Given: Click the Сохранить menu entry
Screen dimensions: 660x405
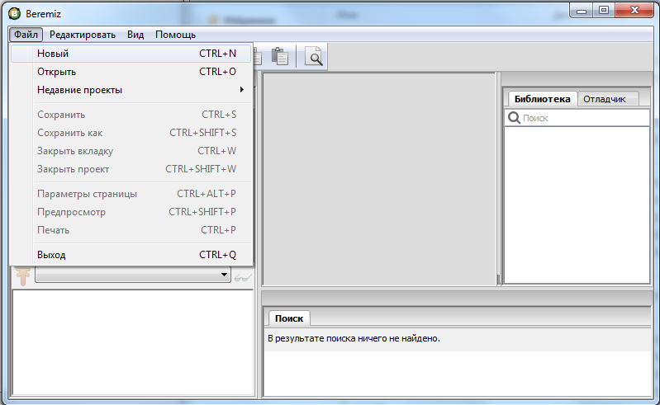Looking at the screenshot, I should pyautogui.click(x=61, y=115).
